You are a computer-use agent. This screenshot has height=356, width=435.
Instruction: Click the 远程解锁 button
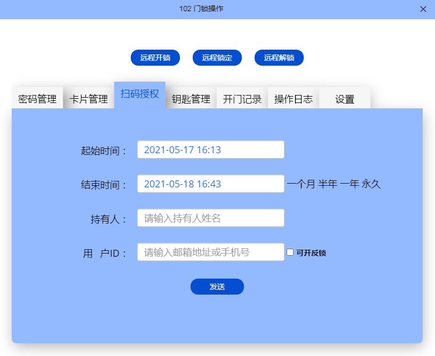(x=279, y=58)
